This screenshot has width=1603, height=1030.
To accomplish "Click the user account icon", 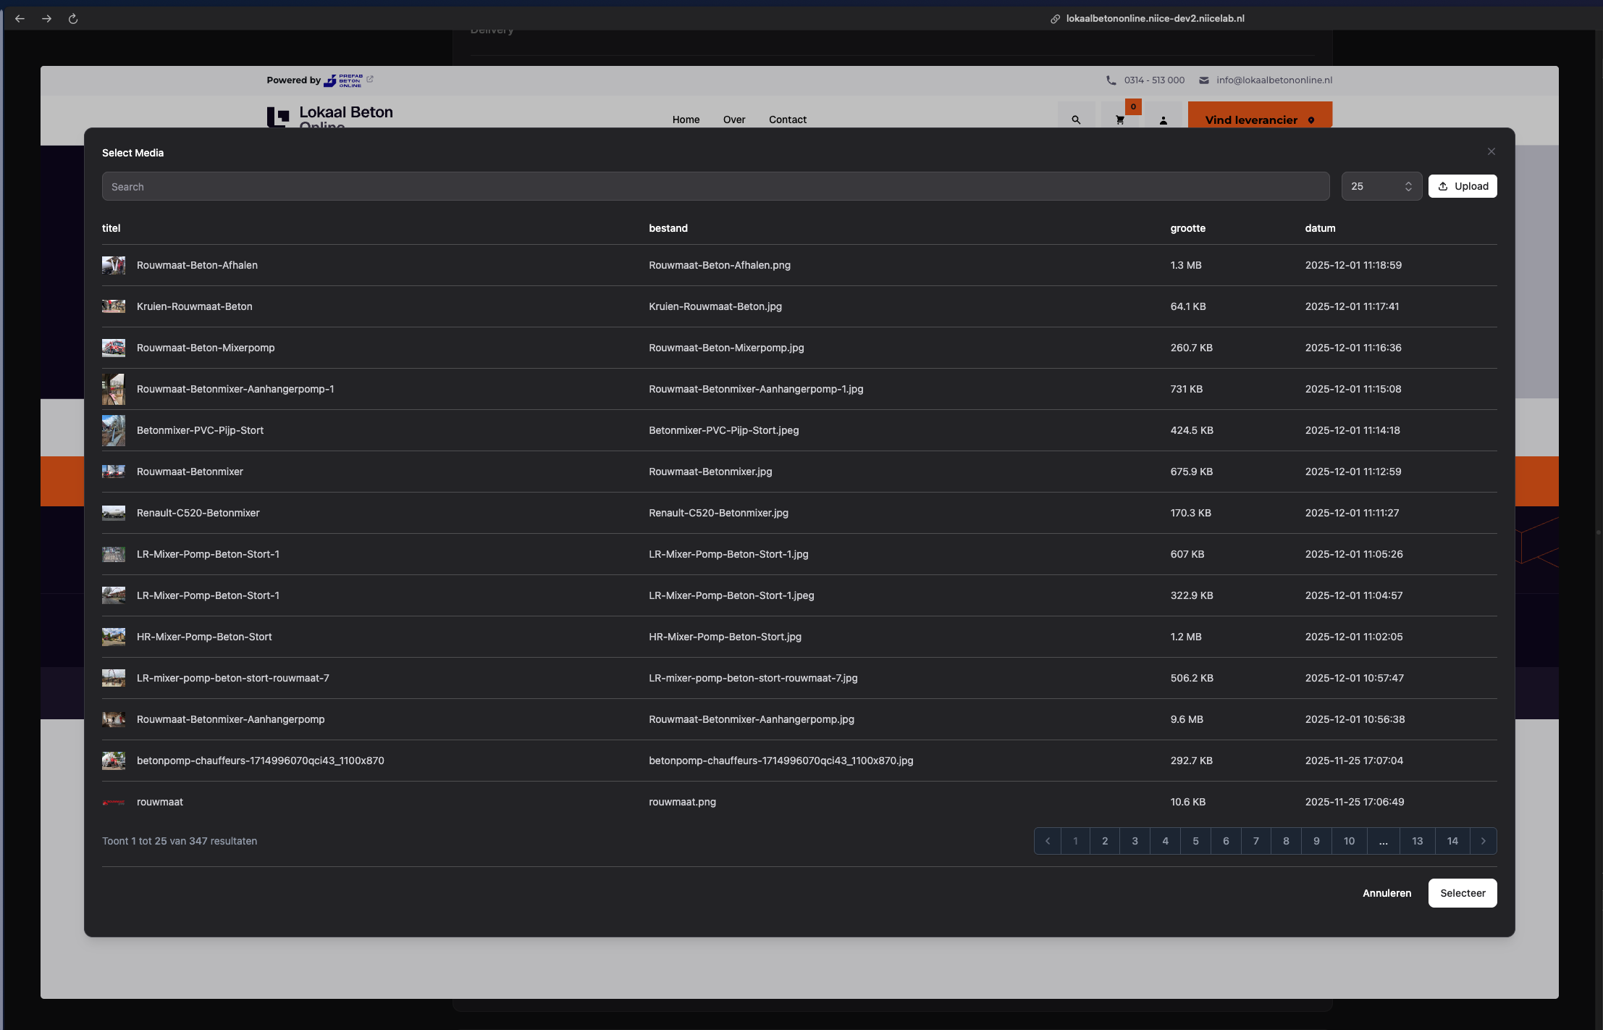I will click(x=1163, y=120).
